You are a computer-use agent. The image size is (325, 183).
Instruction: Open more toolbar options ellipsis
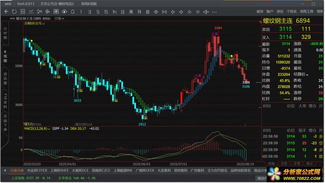coord(214,12)
